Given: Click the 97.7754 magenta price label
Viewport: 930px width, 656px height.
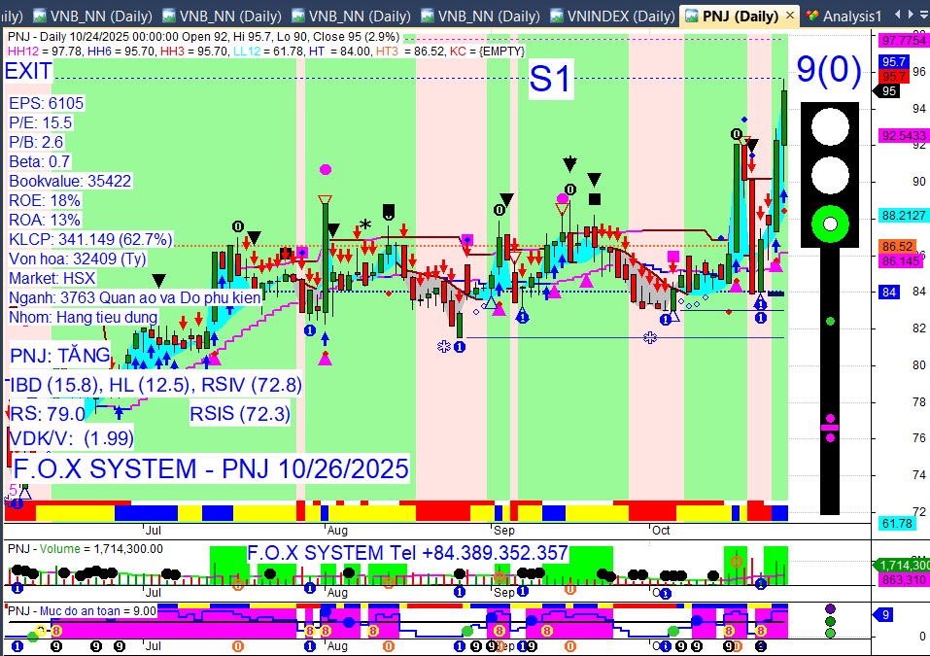Looking at the screenshot, I should (904, 41).
